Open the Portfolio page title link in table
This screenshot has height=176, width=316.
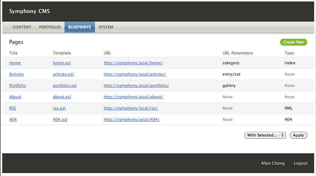(x=18, y=85)
